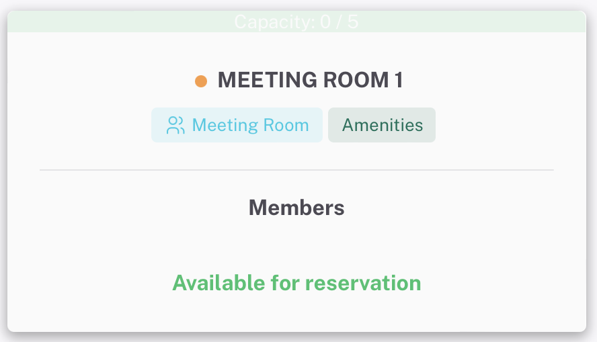This screenshot has width=597, height=342.
Task: Click the MEETING ROOM 1 title
Action: click(311, 80)
